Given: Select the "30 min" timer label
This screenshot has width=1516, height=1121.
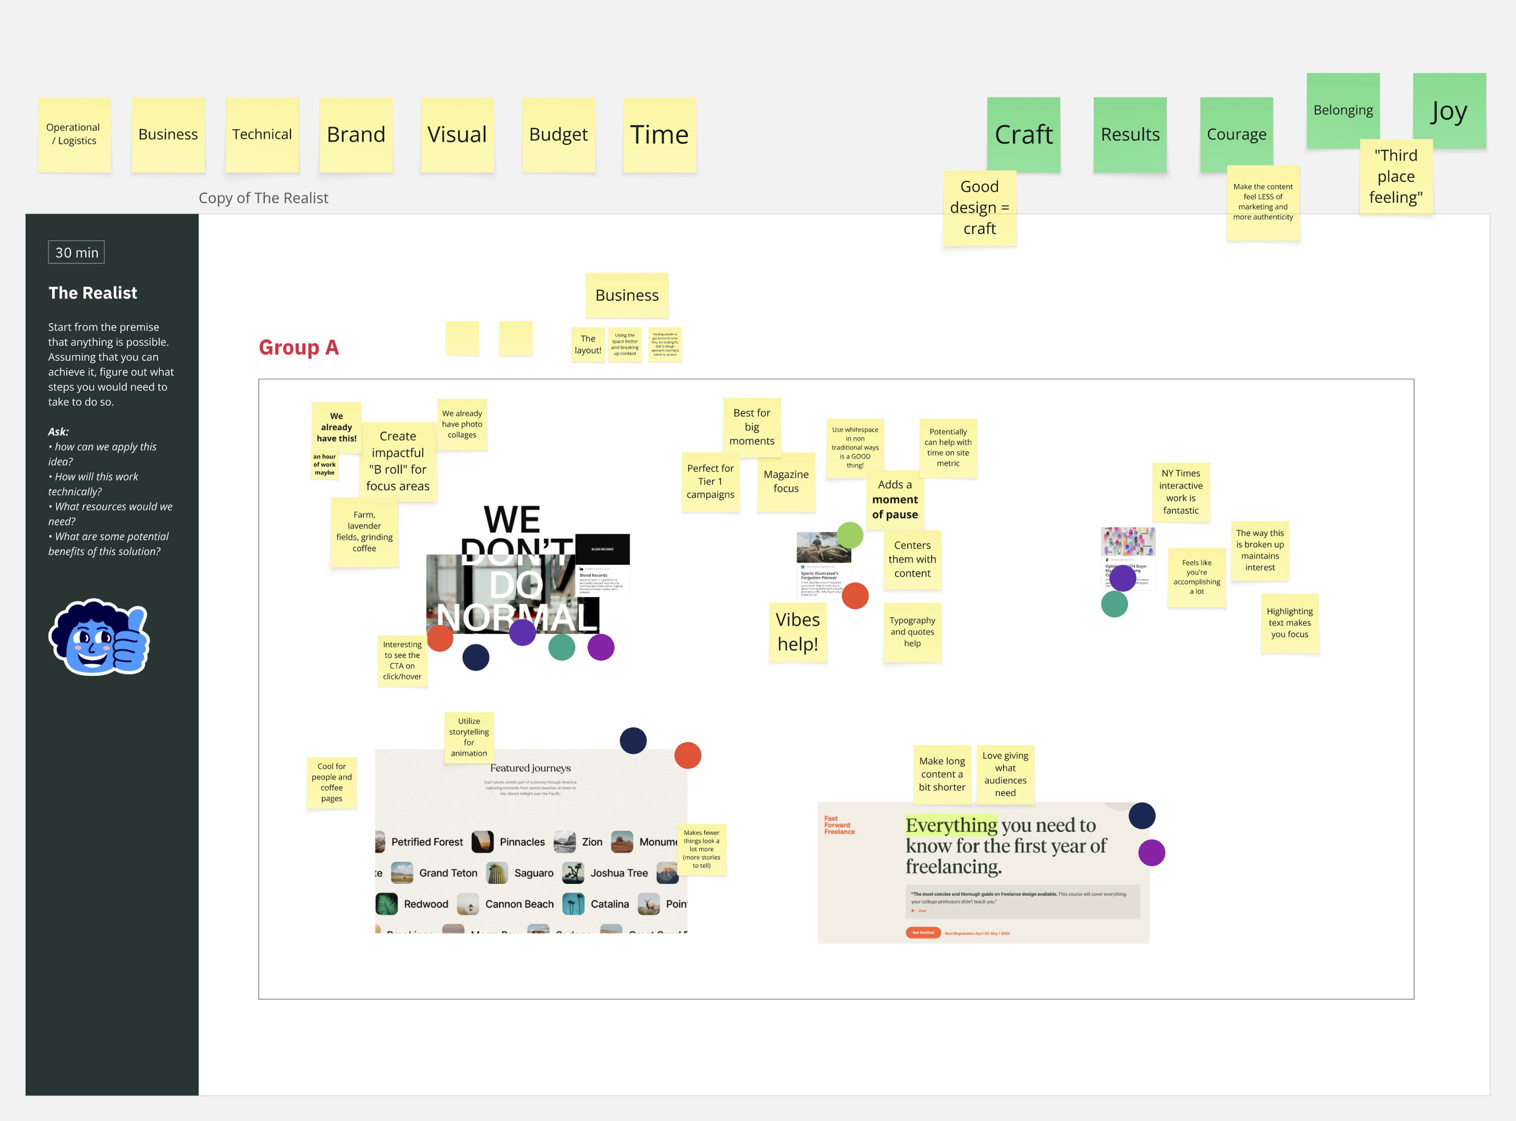Looking at the screenshot, I should coord(76,252).
